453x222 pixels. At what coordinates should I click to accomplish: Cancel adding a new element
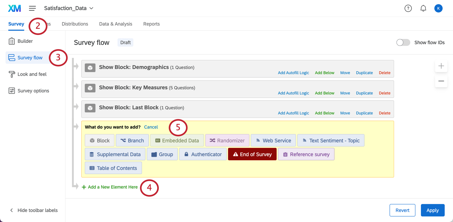click(151, 127)
